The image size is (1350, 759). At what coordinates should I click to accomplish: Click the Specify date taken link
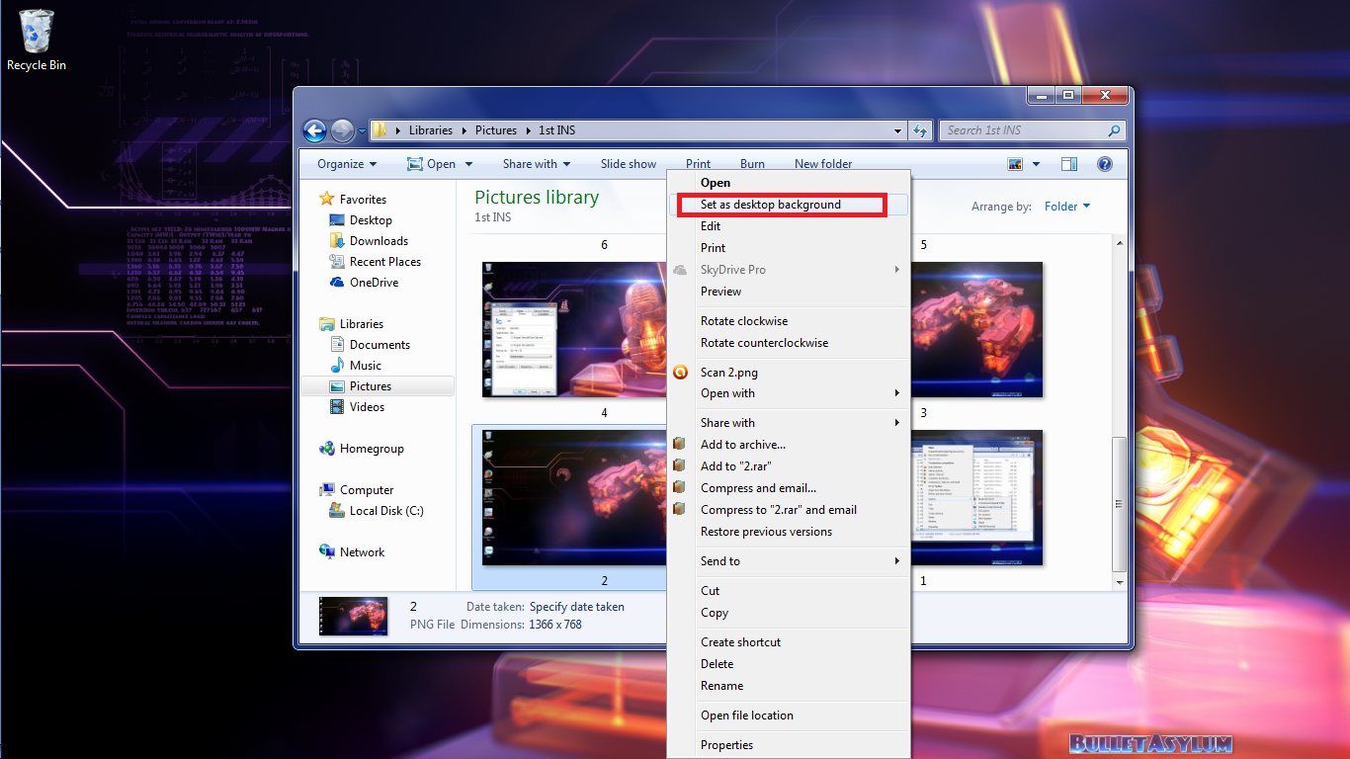[577, 607]
